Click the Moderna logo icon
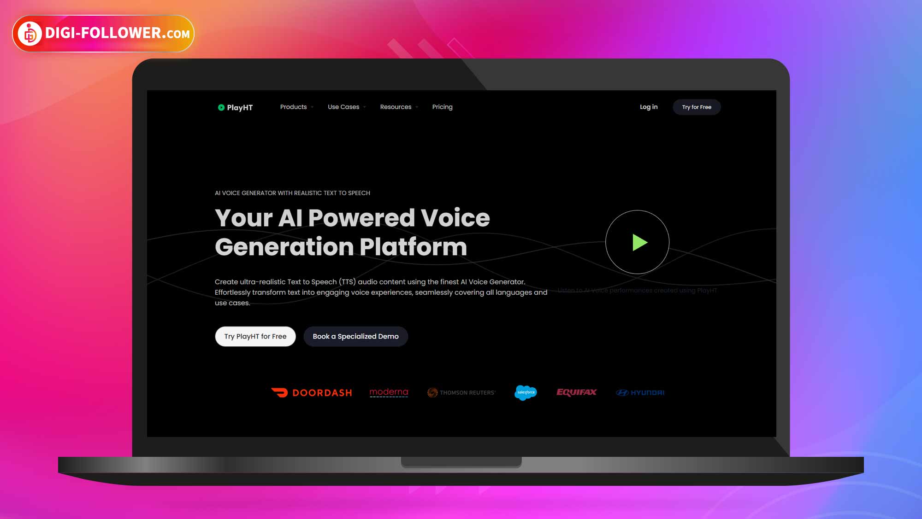 click(x=389, y=392)
